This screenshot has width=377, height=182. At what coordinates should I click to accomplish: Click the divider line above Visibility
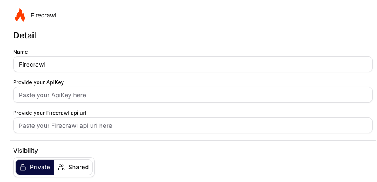(x=192, y=140)
